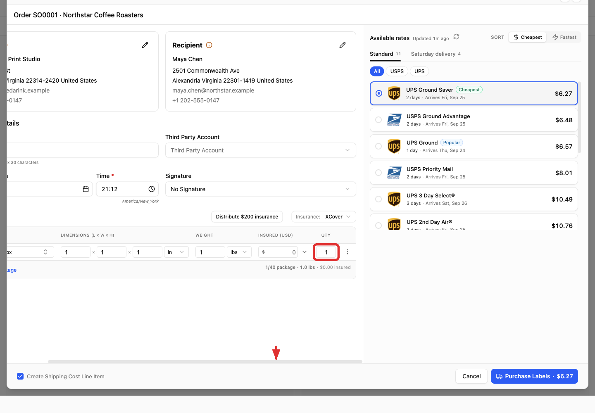Select the UPS Ground Saver radio button
595x413 pixels.
379,93
